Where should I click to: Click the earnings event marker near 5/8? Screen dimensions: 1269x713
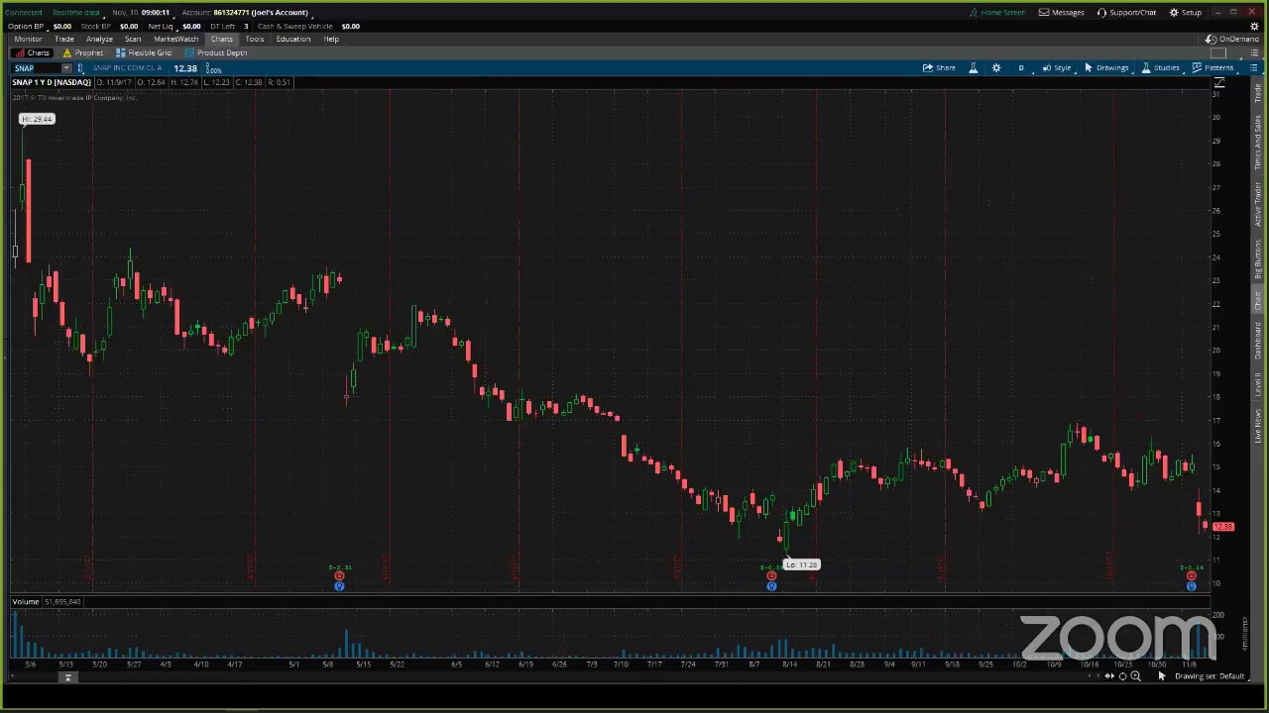pyautogui.click(x=339, y=575)
